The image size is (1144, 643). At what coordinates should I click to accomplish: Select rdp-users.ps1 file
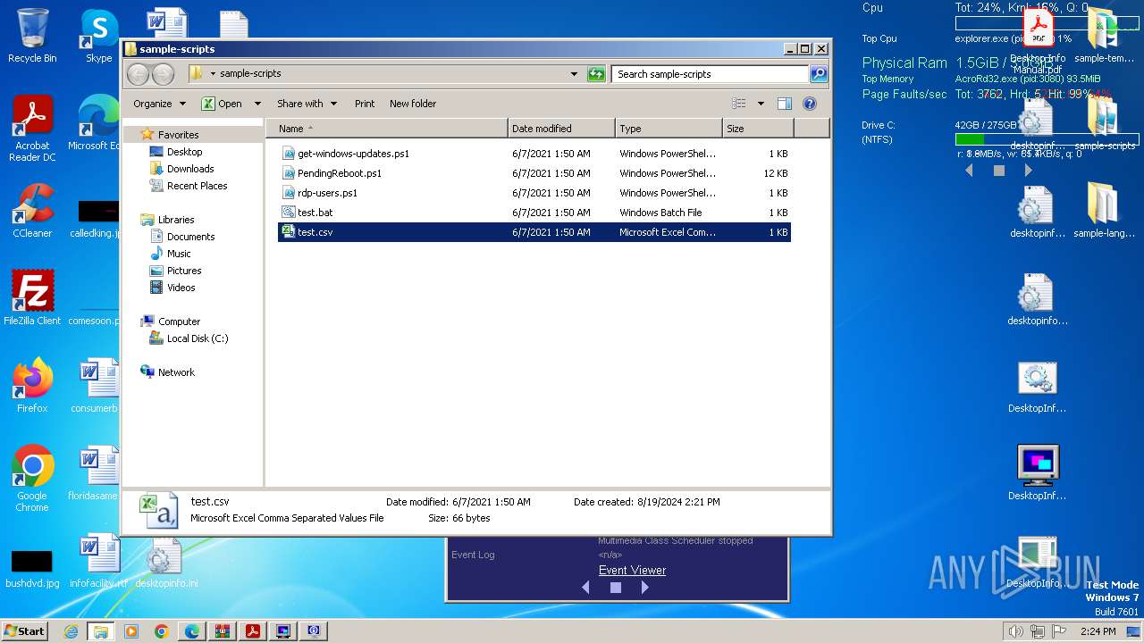(534, 193)
